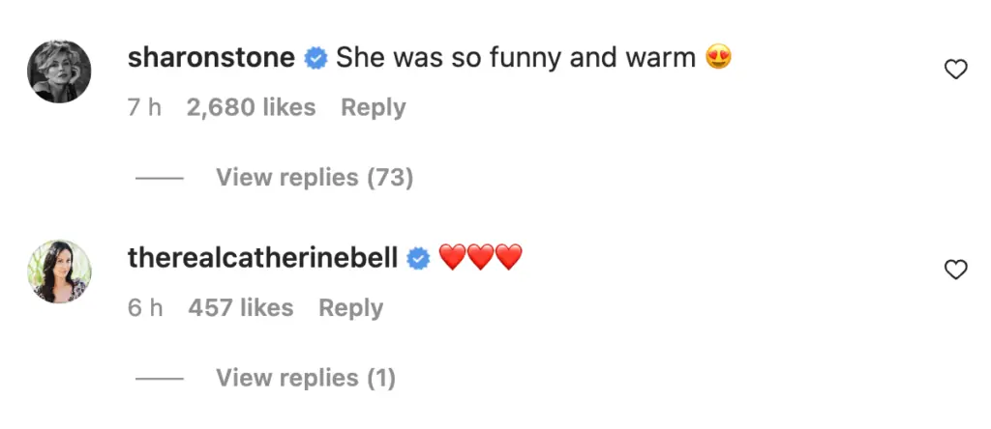The width and height of the screenshot is (991, 429).
Task: Open sharonstone's profile picture
Action: click(x=59, y=71)
